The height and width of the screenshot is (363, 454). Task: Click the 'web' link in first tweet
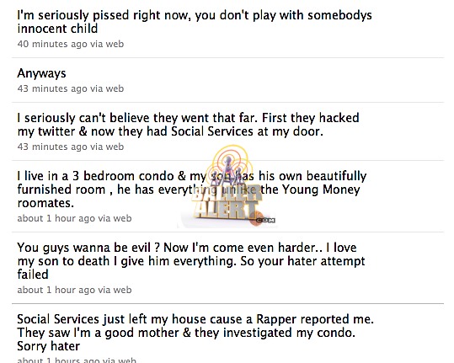(x=115, y=44)
